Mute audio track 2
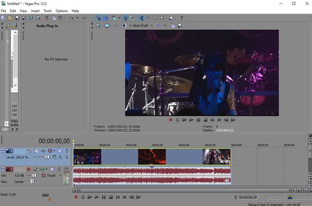This screenshot has height=206, width=312. click(x=52, y=169)
